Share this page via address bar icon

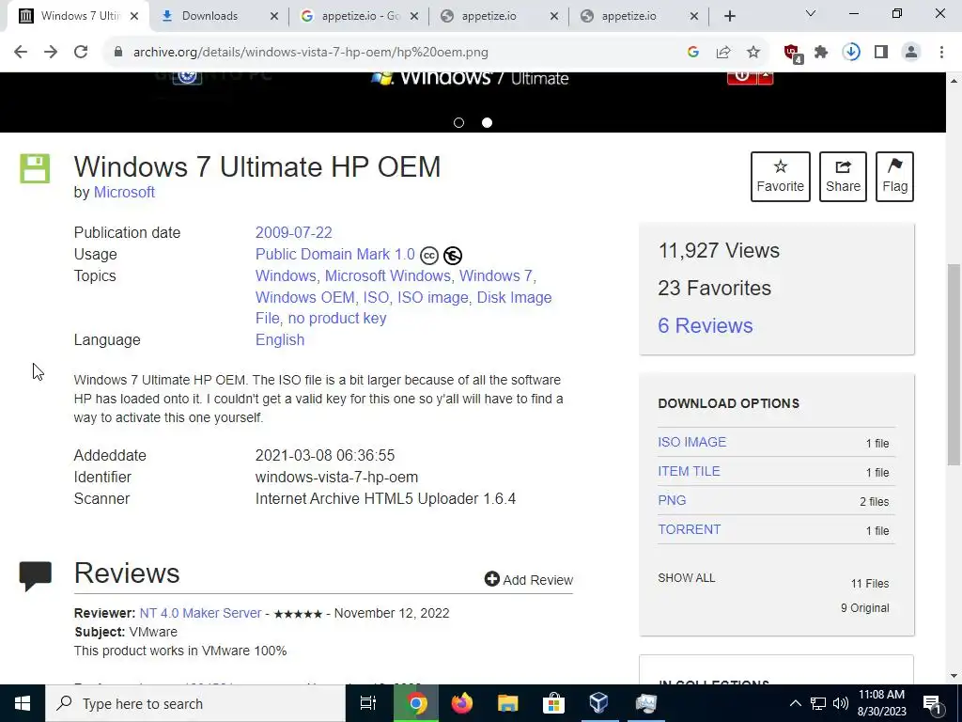click(x=723, y=53)
